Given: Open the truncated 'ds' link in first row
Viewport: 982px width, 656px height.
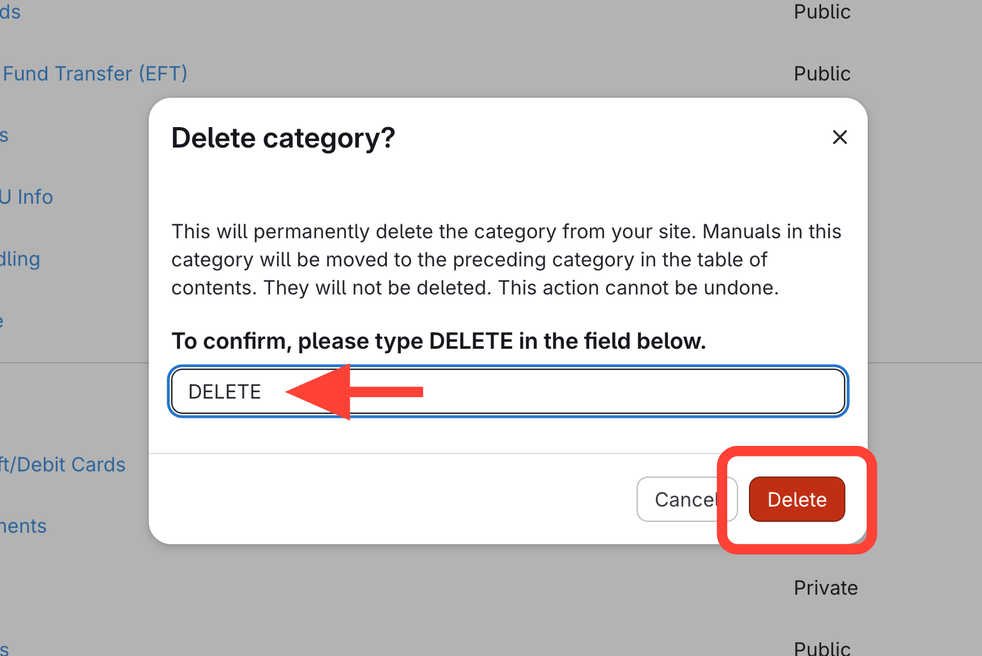Looking at the screenshot, I should (x=10, y=11).
